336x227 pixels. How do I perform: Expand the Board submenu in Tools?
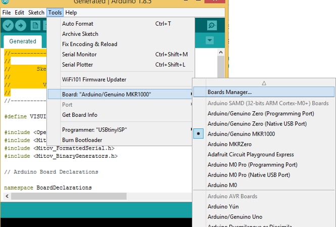120,95
